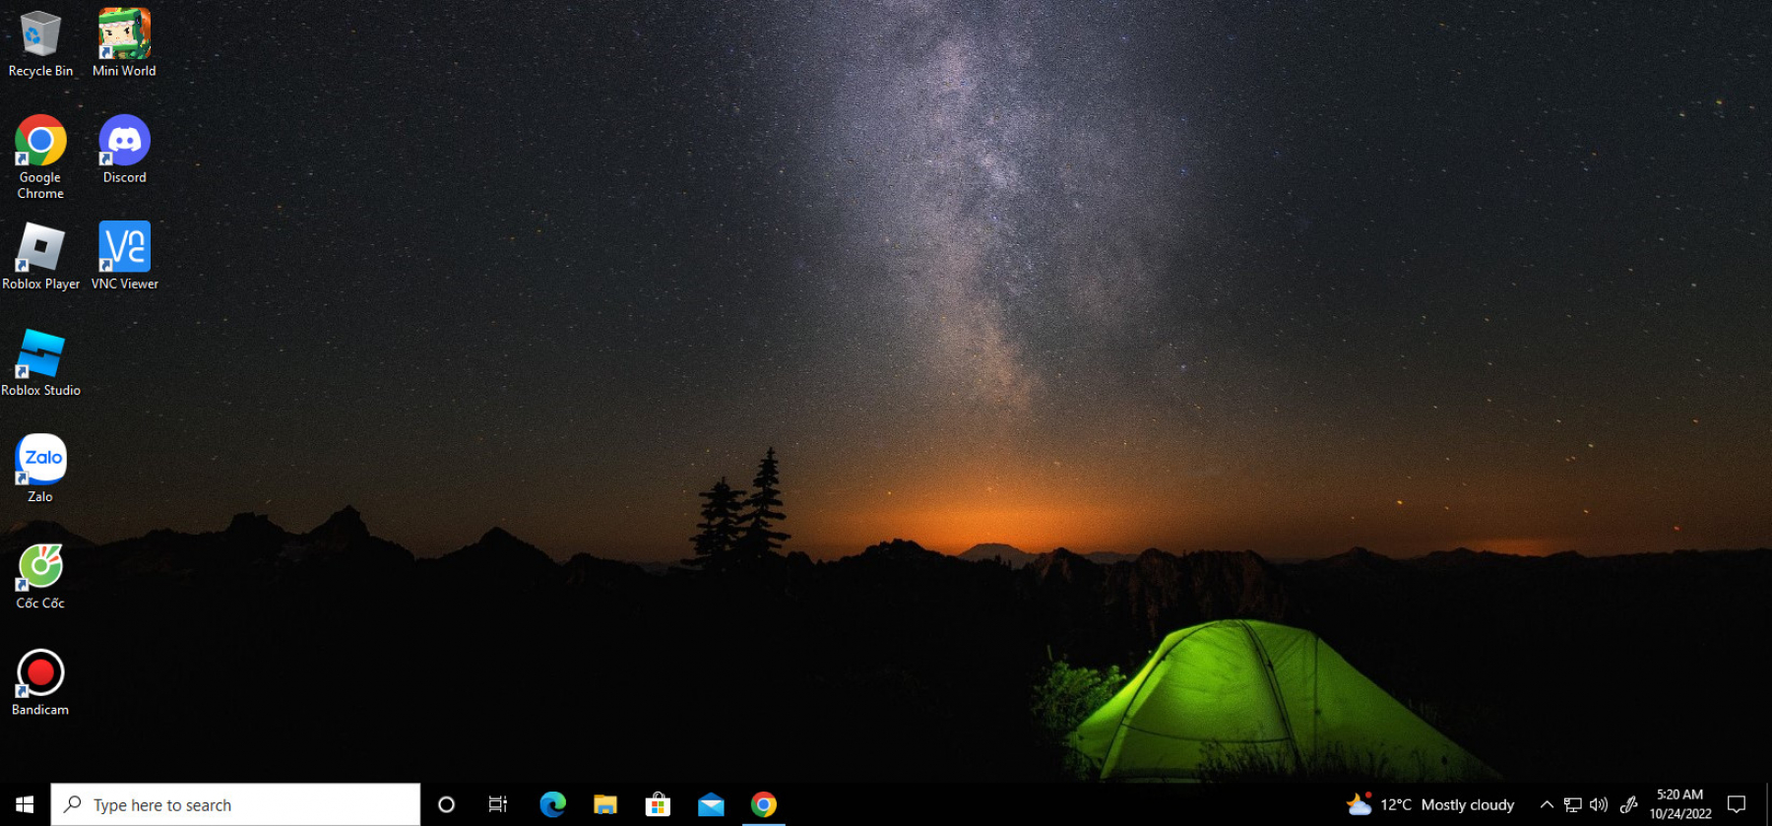Open network status in system tray
The height and width of the screenshot is (826, 1772).
click(1572, 804)
